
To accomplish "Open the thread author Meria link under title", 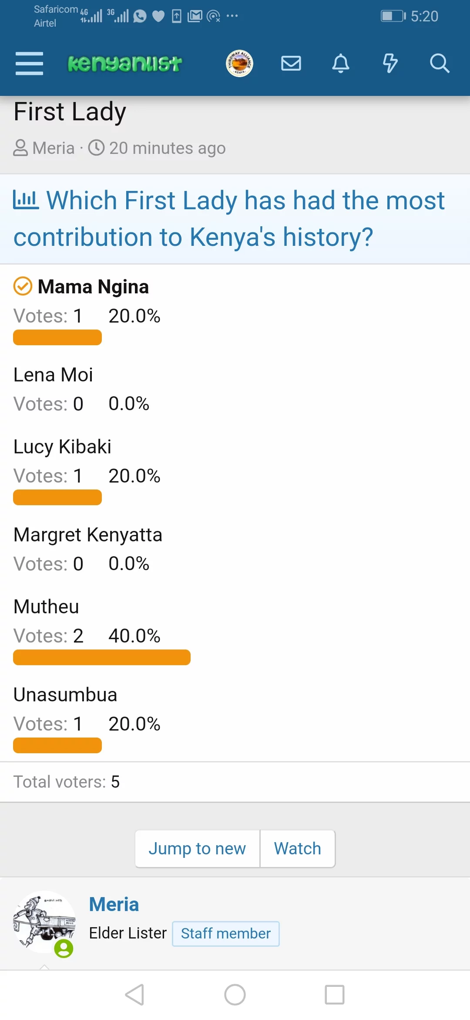I will click(x=54, y=148).
